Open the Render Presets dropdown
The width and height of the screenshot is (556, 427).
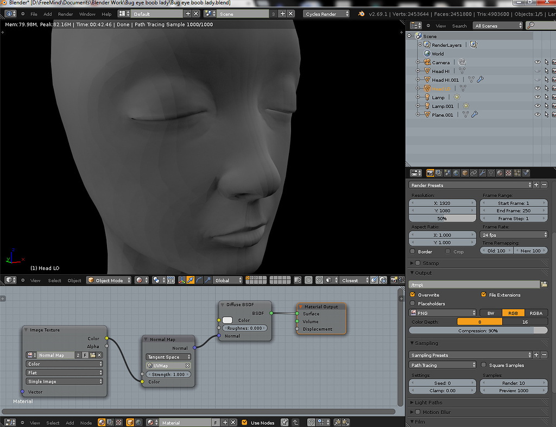pos(470,185)
